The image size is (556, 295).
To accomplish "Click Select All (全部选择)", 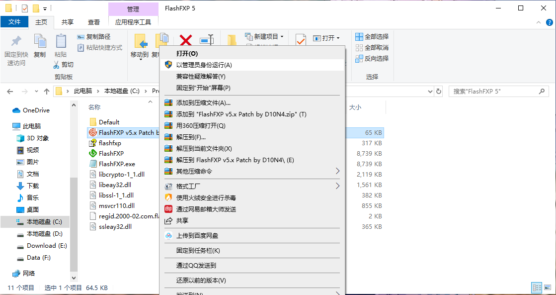I will (x=372, y=37).
